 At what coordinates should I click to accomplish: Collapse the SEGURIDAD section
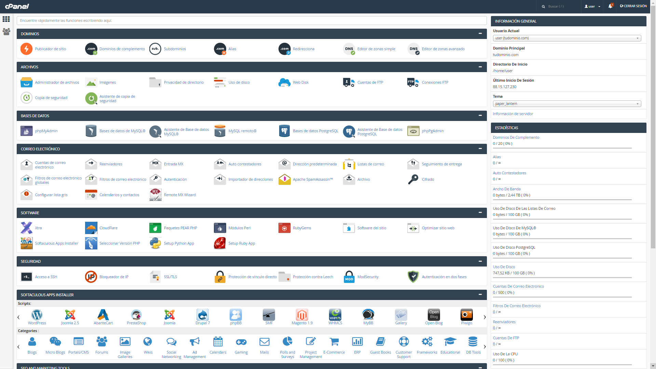point(480,261)
